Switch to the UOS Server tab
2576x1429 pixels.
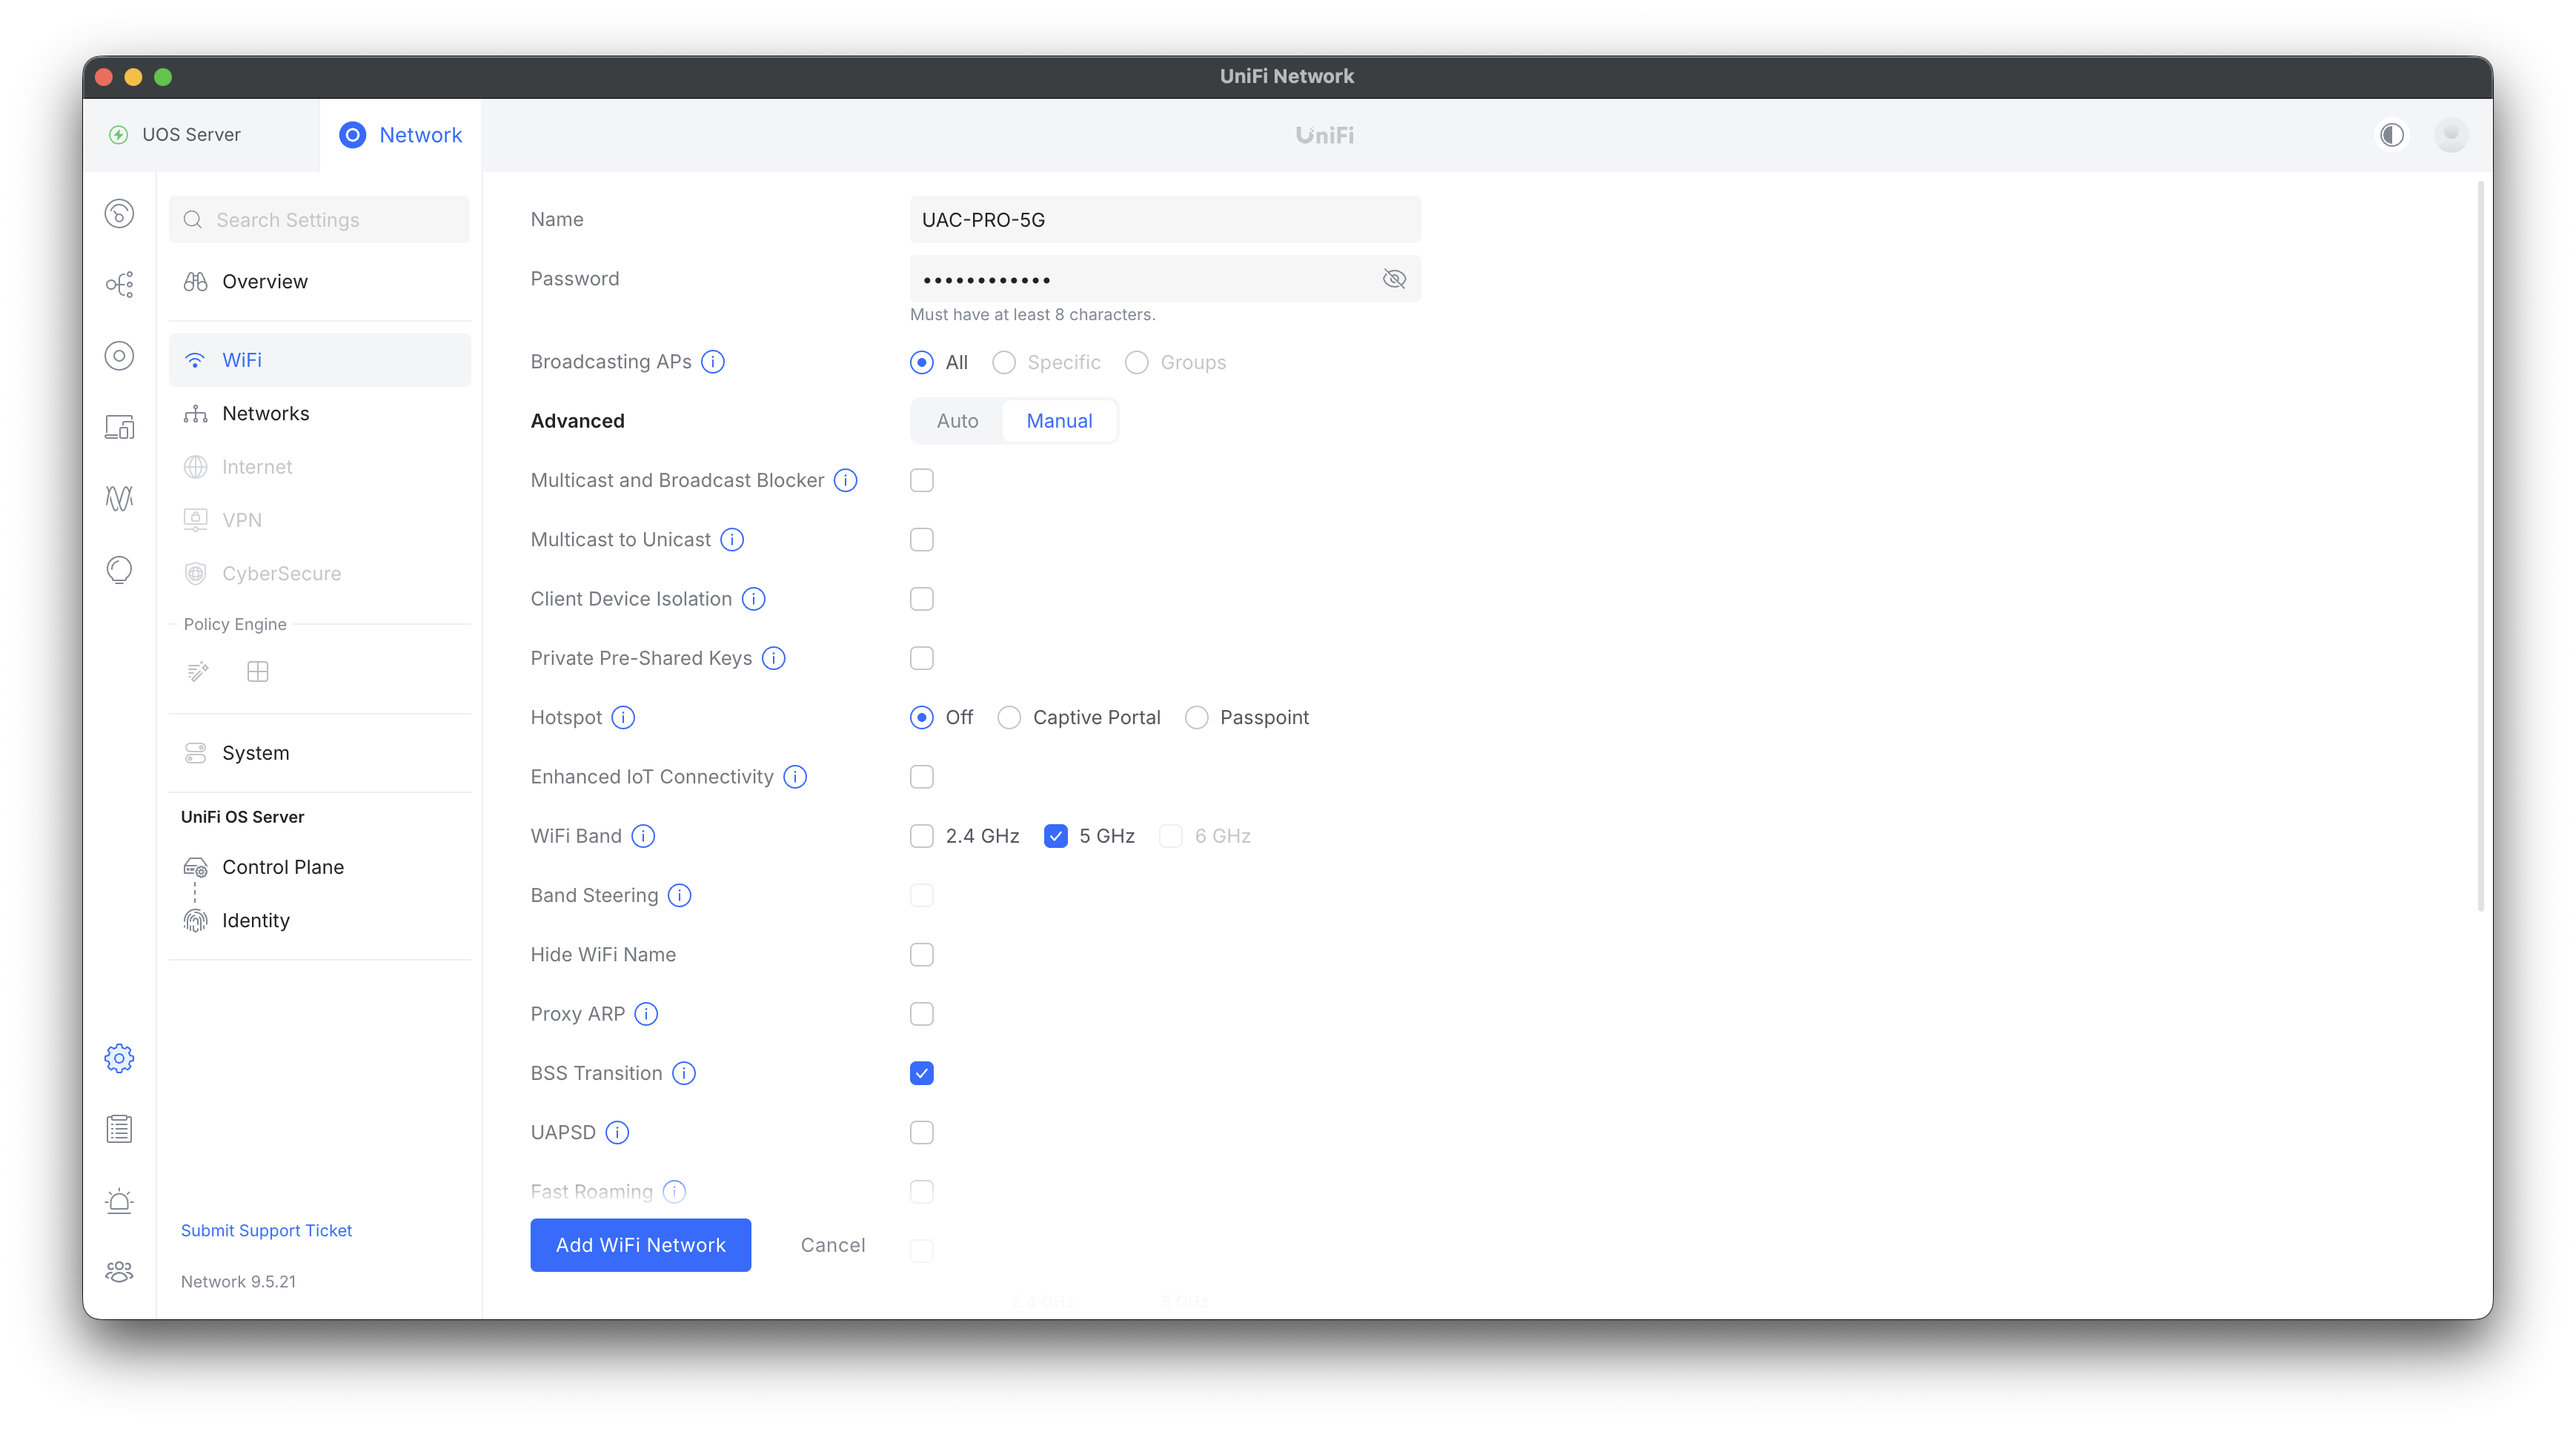(x=191, y=135)
